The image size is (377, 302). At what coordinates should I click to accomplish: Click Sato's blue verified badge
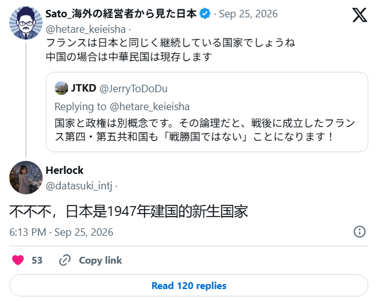[x=205, y=14]
